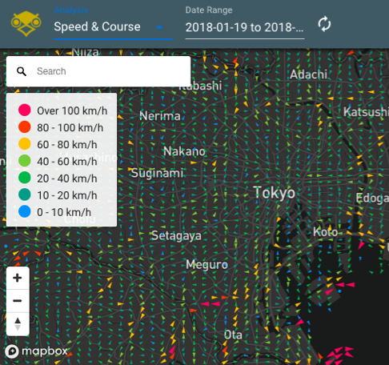Click the pink Over 100 km/h swatch

tap(25, 110)
